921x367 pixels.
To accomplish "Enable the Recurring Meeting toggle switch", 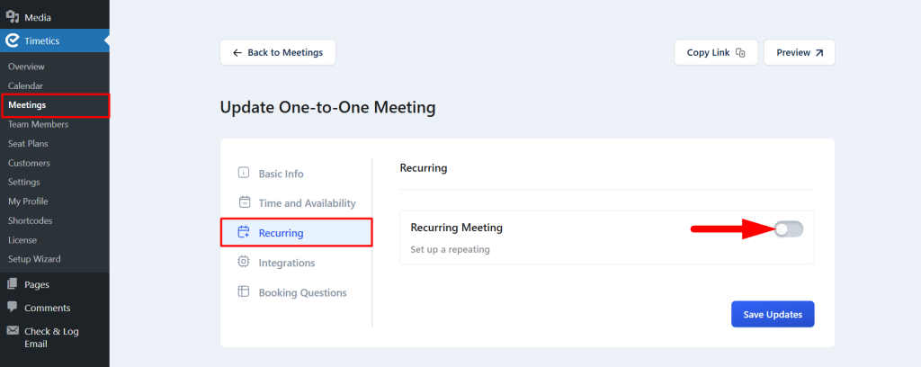I will 788,229.
